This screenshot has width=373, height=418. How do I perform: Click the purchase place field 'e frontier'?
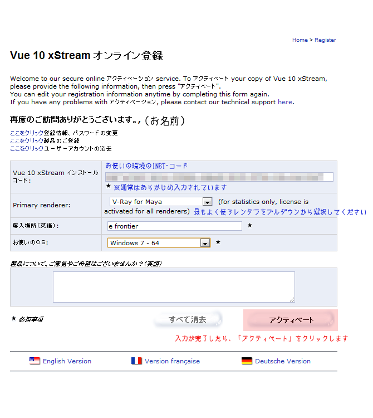175,226
